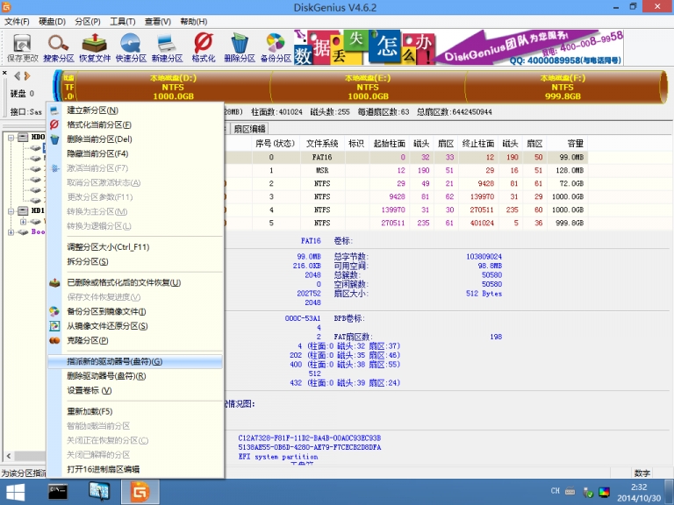Choose 隐藏当前分区(F4) in context menu
Image resolution: width=674 pixels, height=505 pixels.
pyautogui.click(x=135, y=153)
